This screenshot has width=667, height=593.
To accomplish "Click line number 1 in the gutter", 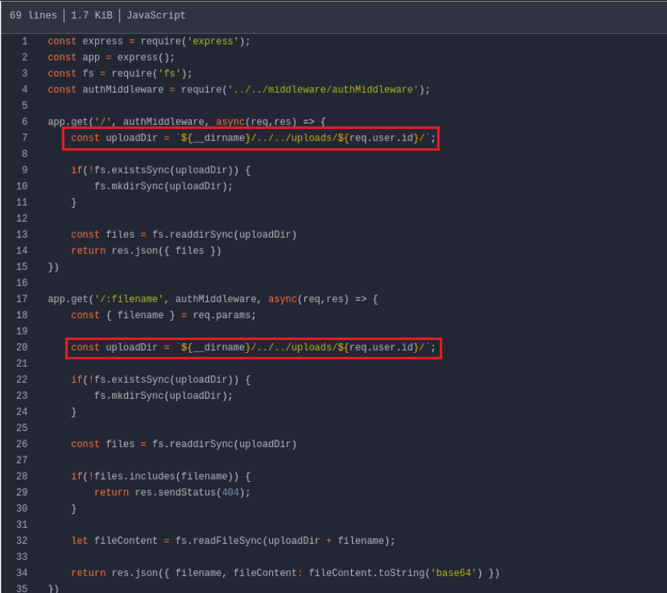I will point(25,41).
